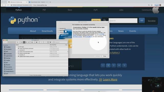The width and height of the screenshot is (164, 92).
Task: Switch Finder to column view
Action: pyautogui.click(x=26, y=42)
